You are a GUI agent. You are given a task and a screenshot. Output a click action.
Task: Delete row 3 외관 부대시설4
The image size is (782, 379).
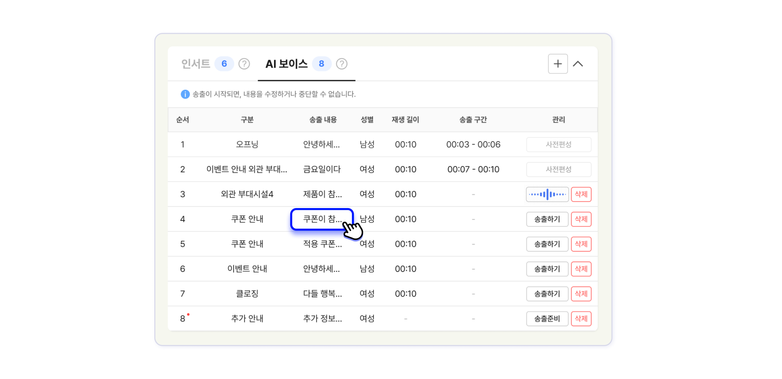(x=581, y=194)
